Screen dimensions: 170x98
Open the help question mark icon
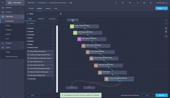(151, 3)
